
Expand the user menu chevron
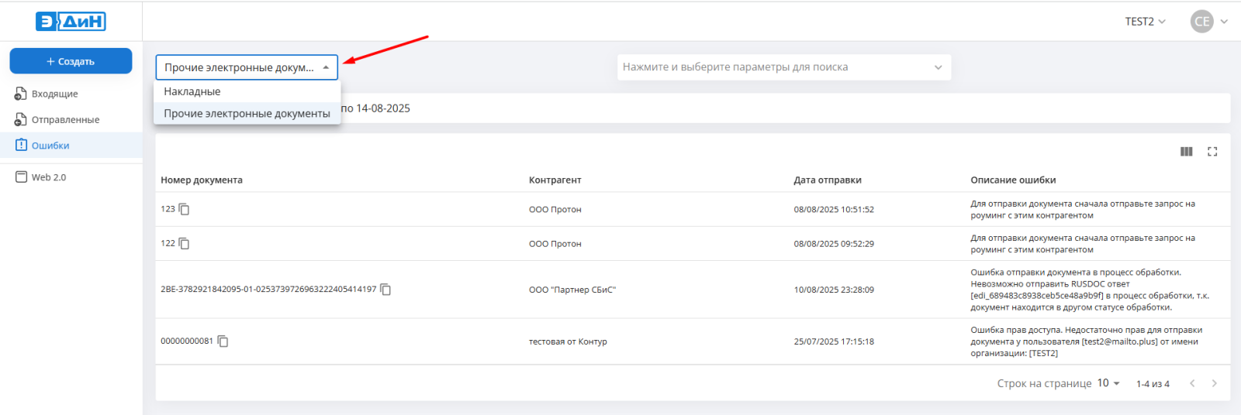[x=1224, y=22]
